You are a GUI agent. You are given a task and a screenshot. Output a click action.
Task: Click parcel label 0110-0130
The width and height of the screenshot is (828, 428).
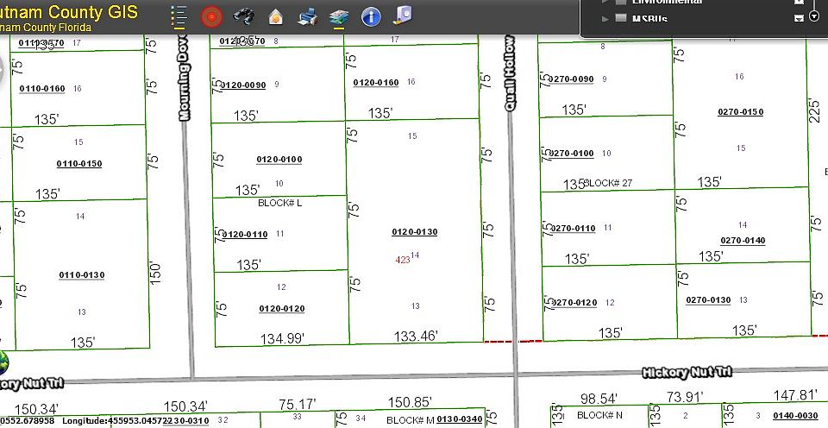(81, 275)
